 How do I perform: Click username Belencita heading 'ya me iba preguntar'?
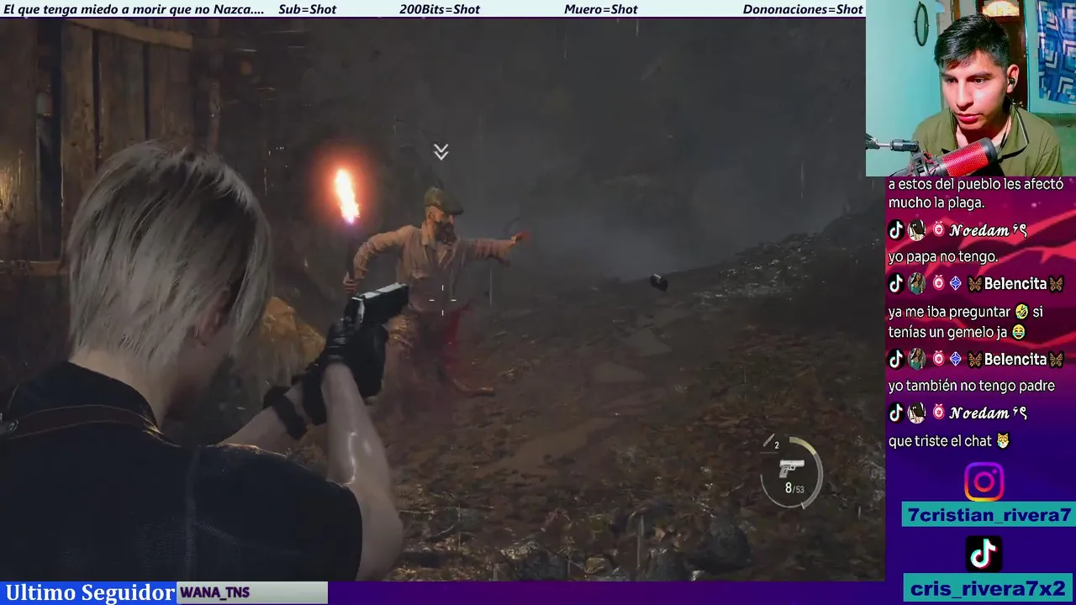tap(1015, 284)
